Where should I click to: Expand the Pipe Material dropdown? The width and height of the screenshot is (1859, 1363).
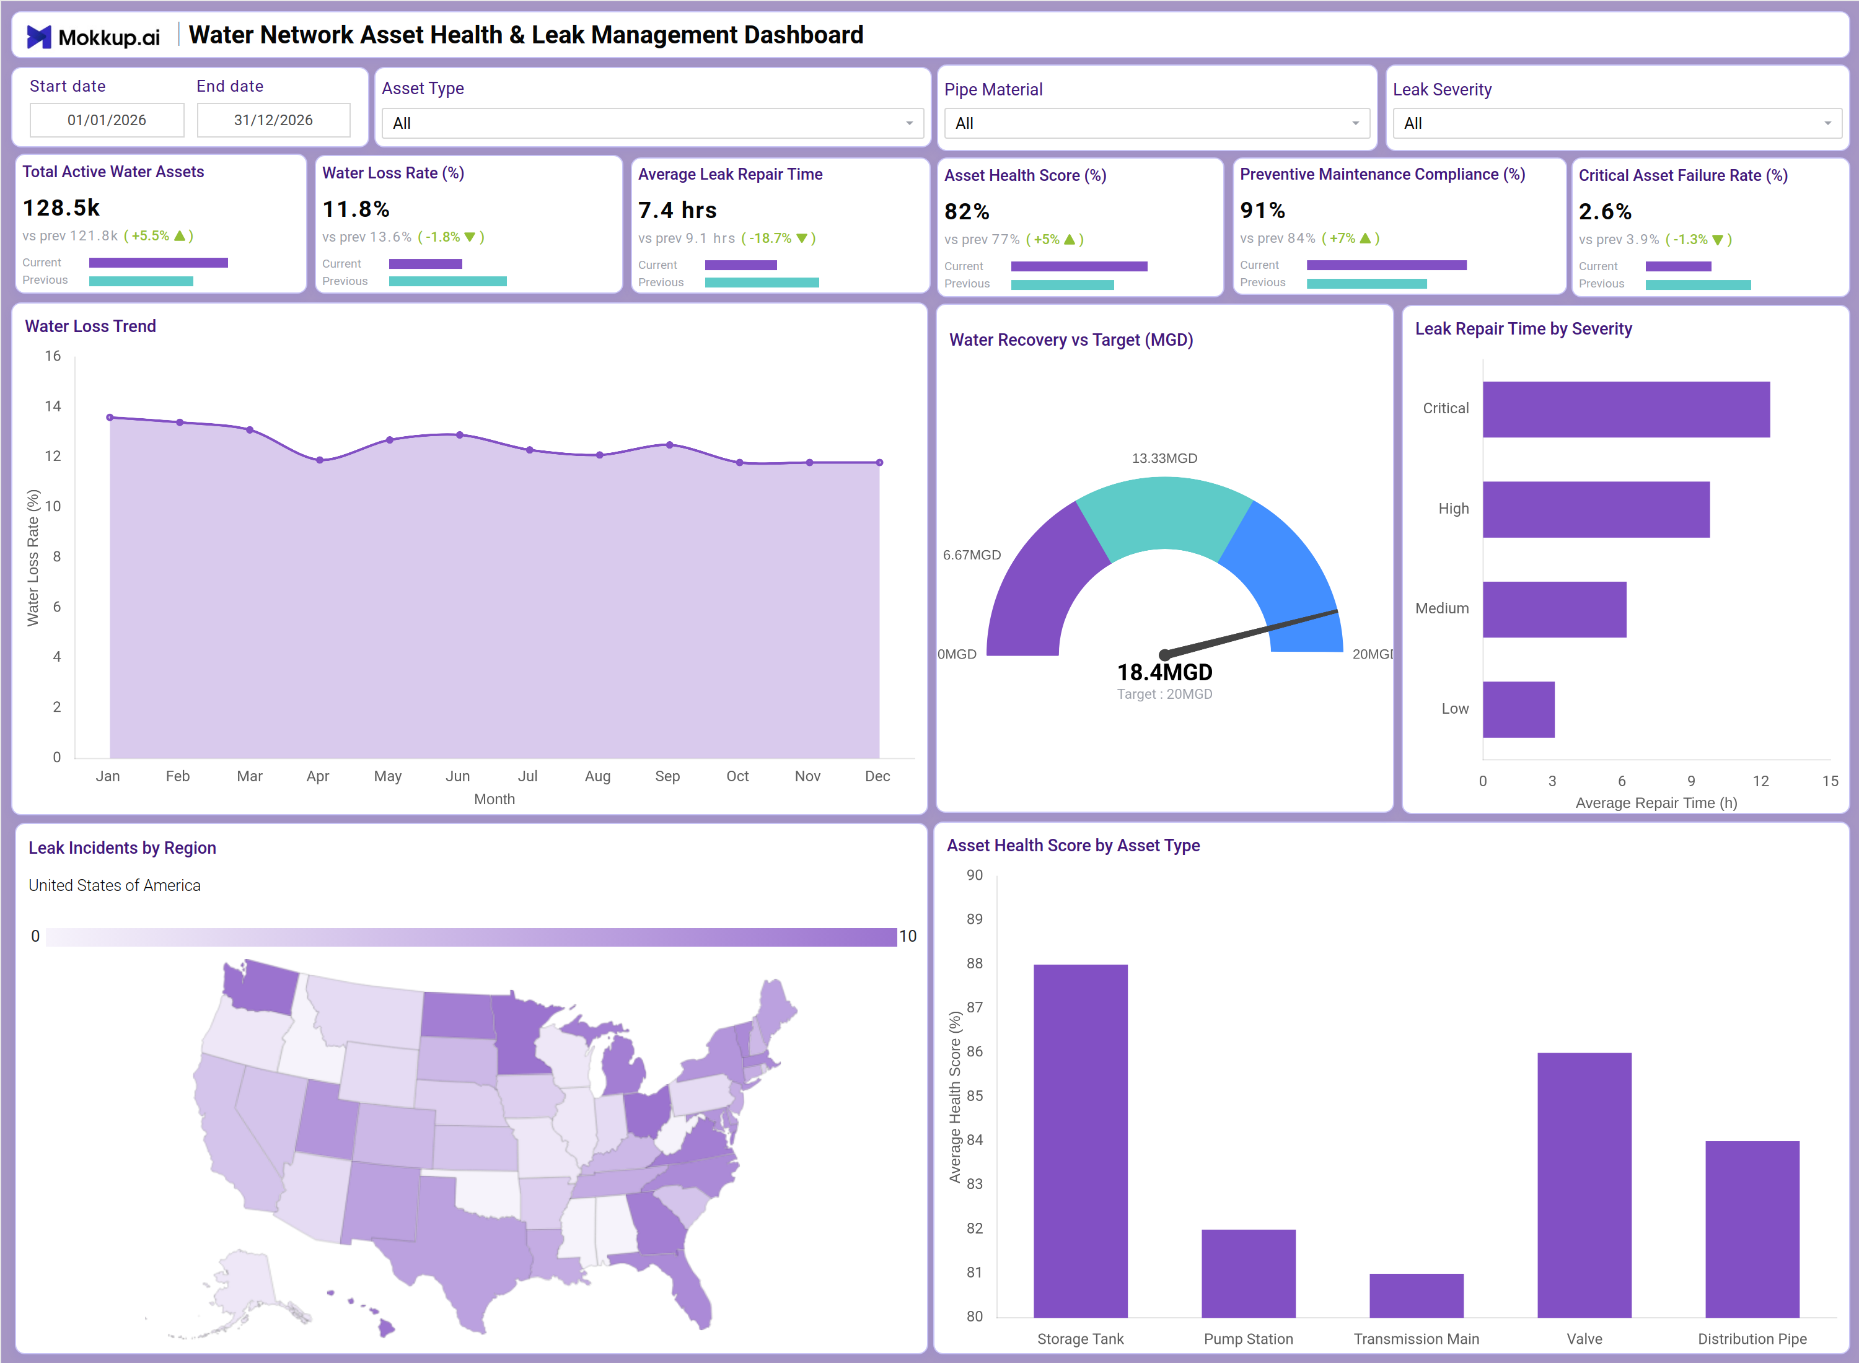tap(1156, 124)
